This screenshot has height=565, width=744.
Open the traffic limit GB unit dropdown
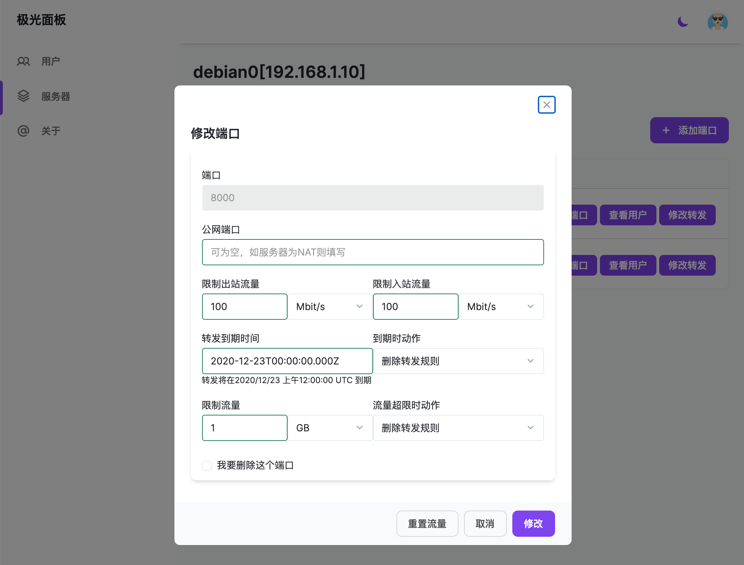[330, 428]
